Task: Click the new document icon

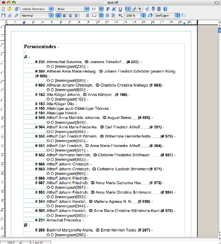Action: [x=3, y=9]
